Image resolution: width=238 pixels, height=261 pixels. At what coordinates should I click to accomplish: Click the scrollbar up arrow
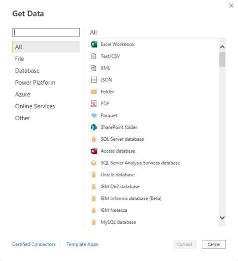point(222,47)
